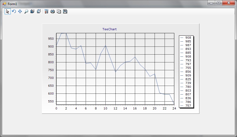Activate the 3D Depth tool
The width and height of the screenshot is (237, 137).
[x=32, y=11]
